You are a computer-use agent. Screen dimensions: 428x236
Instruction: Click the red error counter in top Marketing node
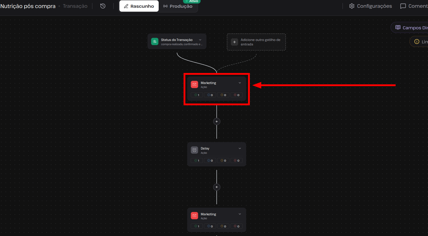coord(236,95)
